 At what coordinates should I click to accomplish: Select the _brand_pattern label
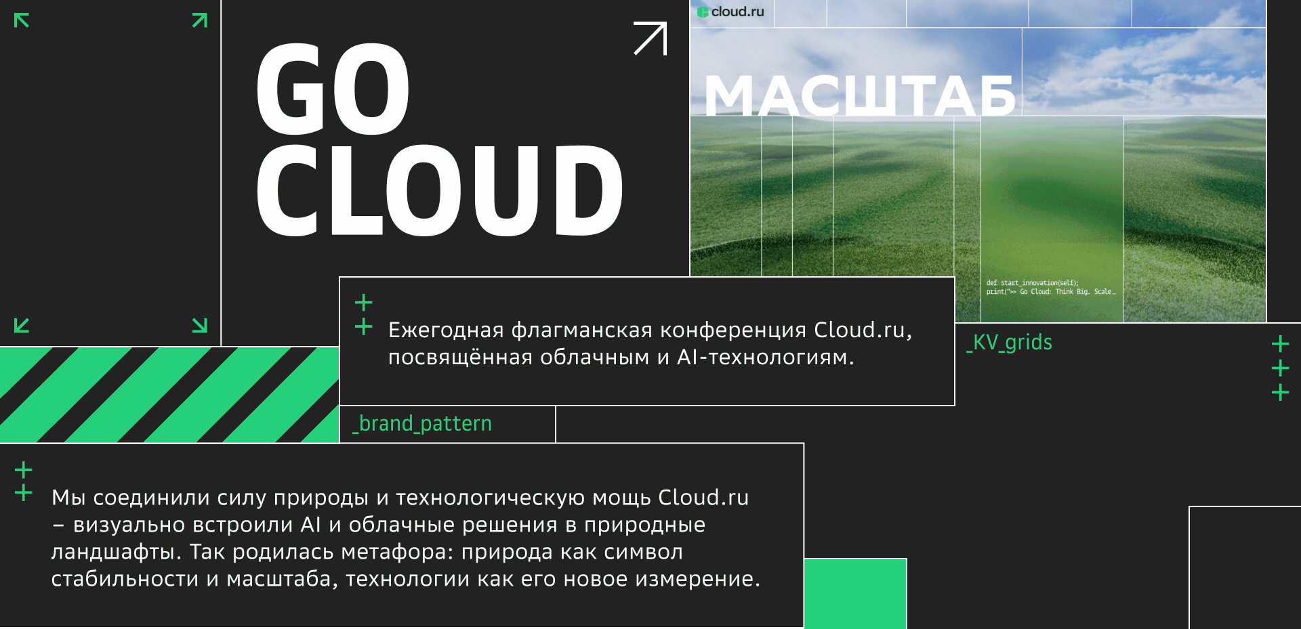click(x=422, y=424)
